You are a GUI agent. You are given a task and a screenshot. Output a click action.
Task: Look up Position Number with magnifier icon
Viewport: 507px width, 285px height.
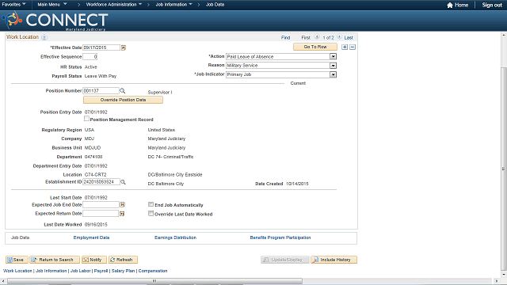pos(123,91)
